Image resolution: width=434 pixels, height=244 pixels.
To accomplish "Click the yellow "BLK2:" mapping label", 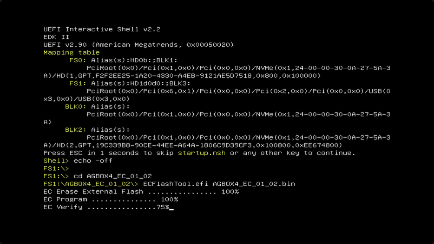I will 76,130.
